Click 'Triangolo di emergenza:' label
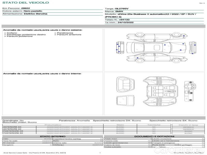This screenshot has height=155, width=207. pos(164,143)
